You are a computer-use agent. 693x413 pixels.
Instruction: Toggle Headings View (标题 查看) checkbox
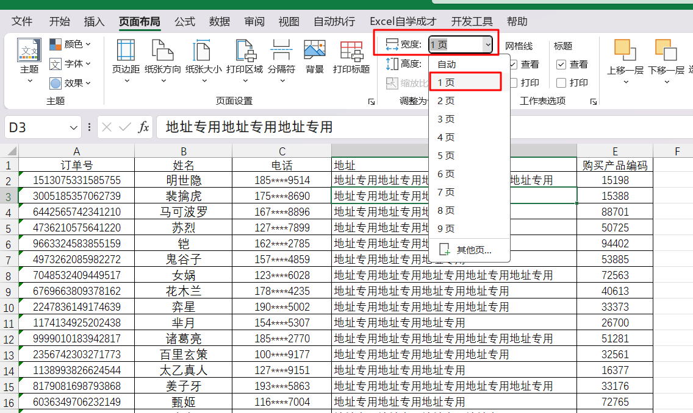click(x=561, y=65)
